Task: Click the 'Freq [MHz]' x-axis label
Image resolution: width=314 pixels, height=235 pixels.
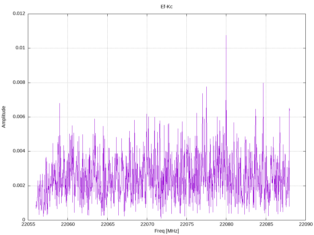Action: [x=167, y=231]
